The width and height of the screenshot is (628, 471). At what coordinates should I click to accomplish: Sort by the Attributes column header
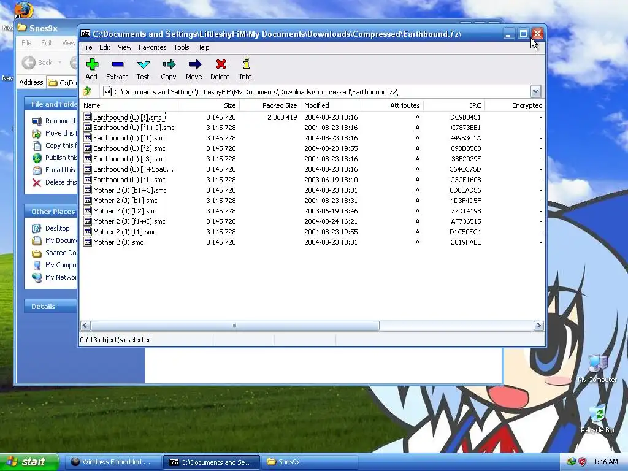(392, 105)
